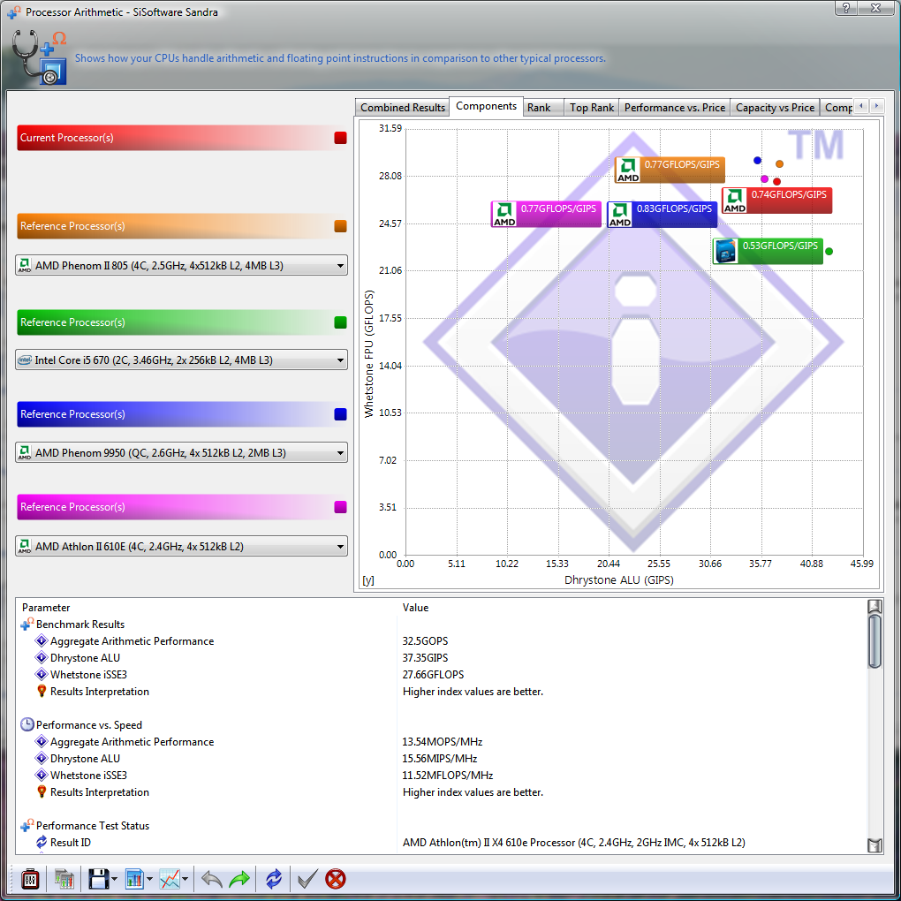Open the save dropdown arrow
Viewport: 901px width, 901px height.
pos(114,879)
